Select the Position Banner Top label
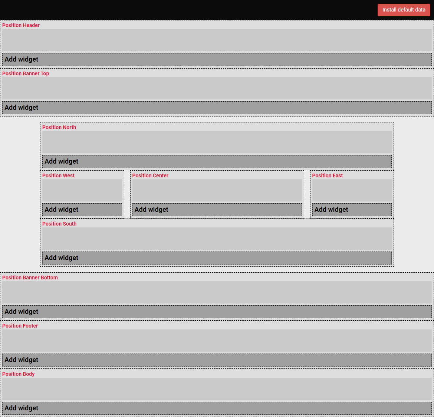Image resolution: width=434 pixels, height=417 pixels. pyautogui.click(x=26, y=73)
